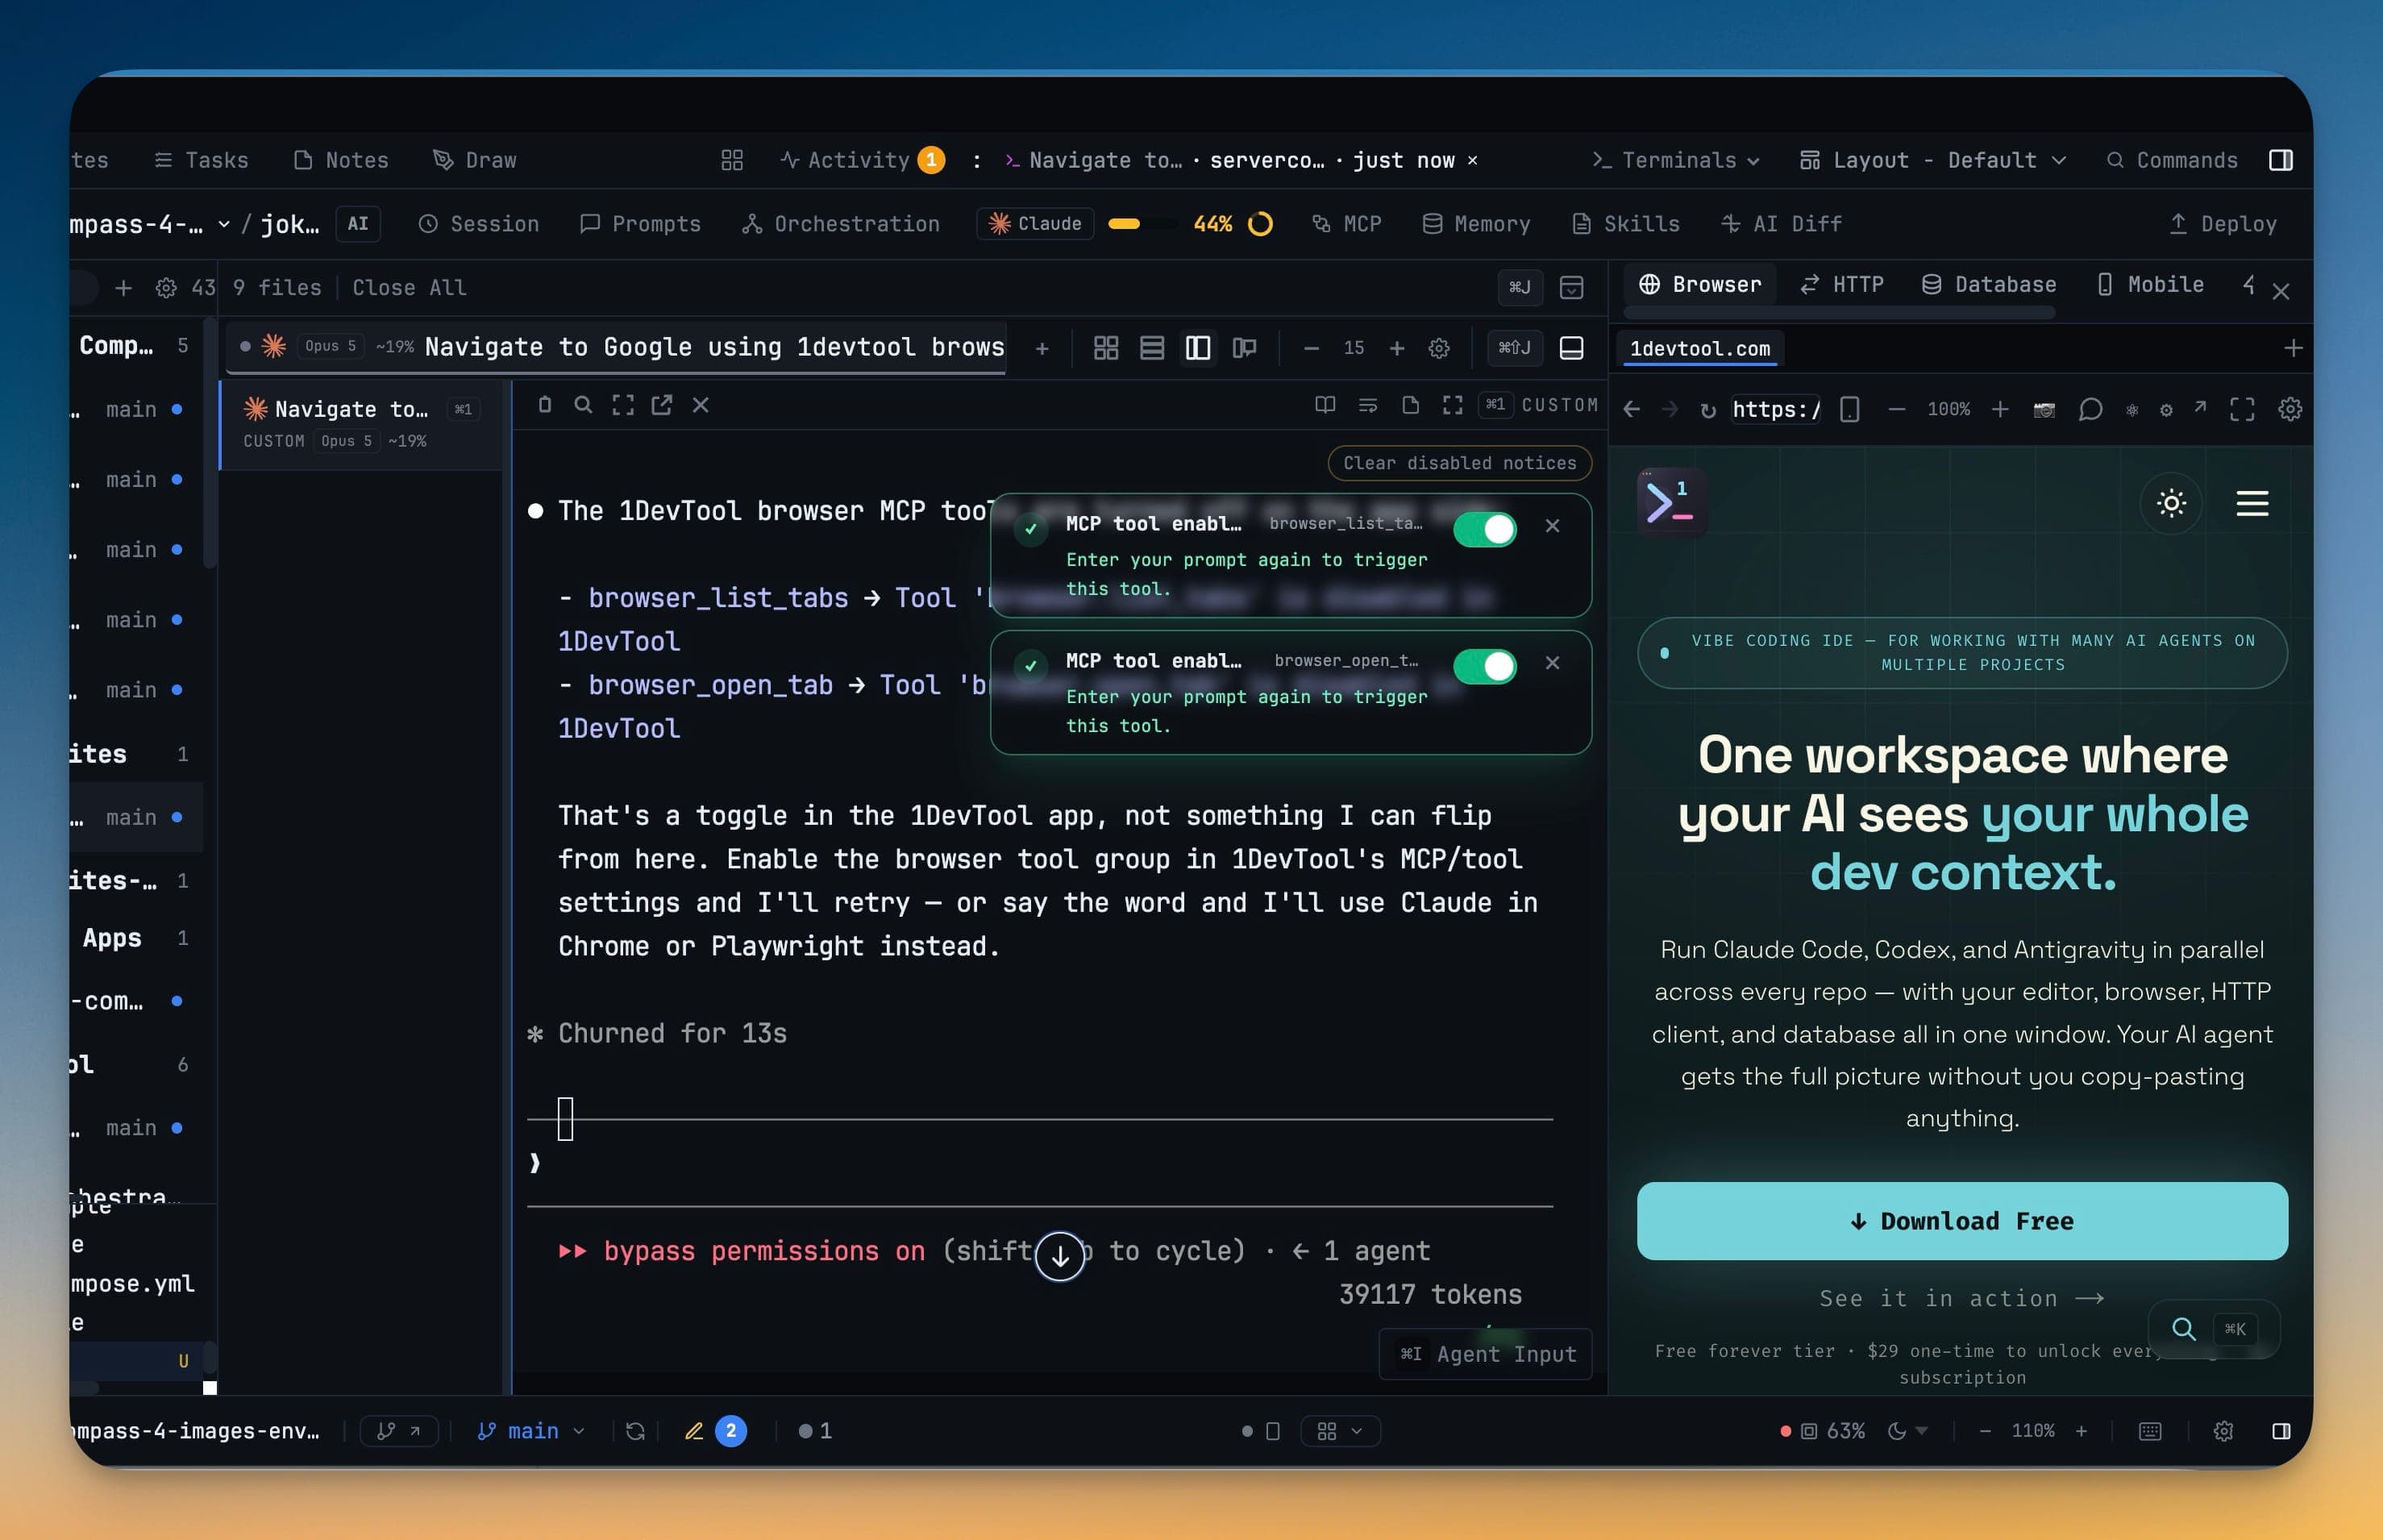Toggle the right side panel in status bar
Viewport: 2383px width, 1540px height.
click(2280, 1431)
